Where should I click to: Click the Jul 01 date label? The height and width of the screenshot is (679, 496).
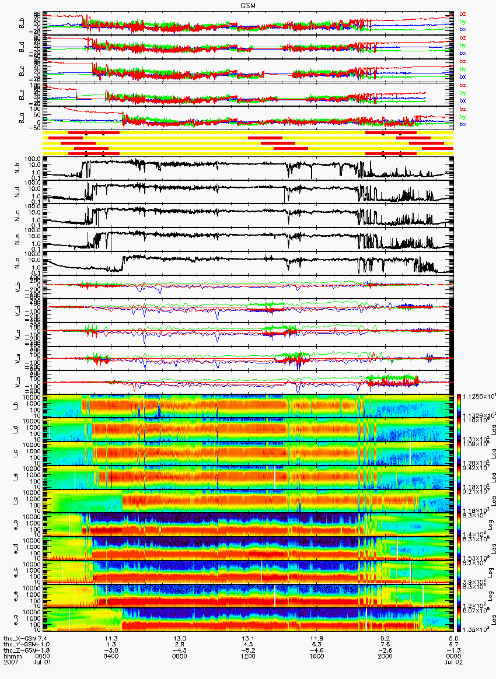click(42, 663)
